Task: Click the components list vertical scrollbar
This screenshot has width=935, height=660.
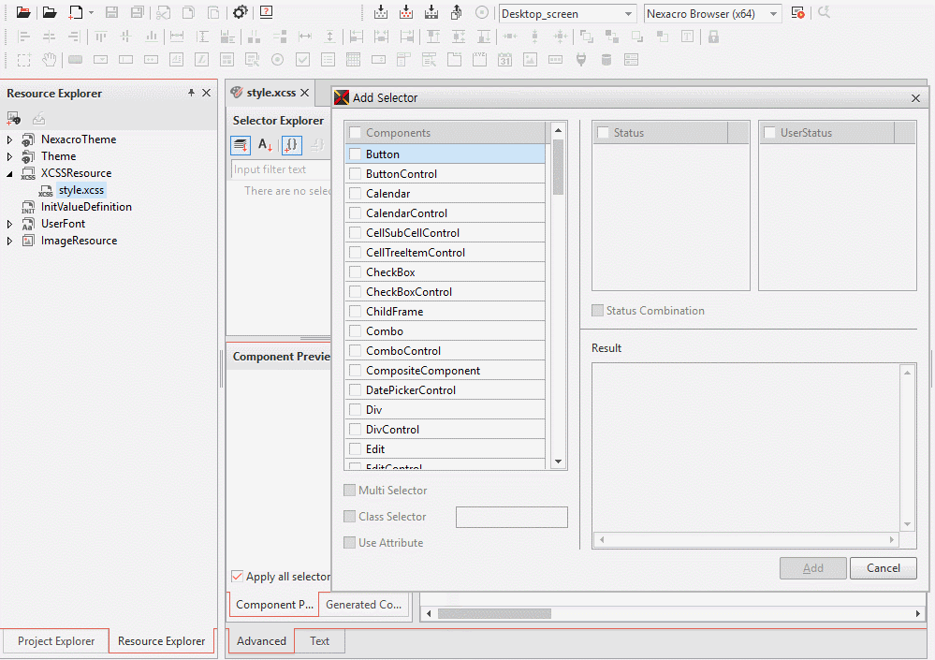Action: pos(558,169)
